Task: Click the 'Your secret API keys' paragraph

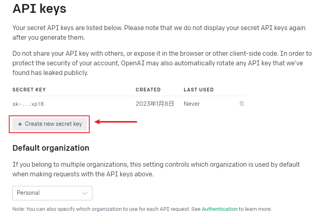Action: point(159,32)
